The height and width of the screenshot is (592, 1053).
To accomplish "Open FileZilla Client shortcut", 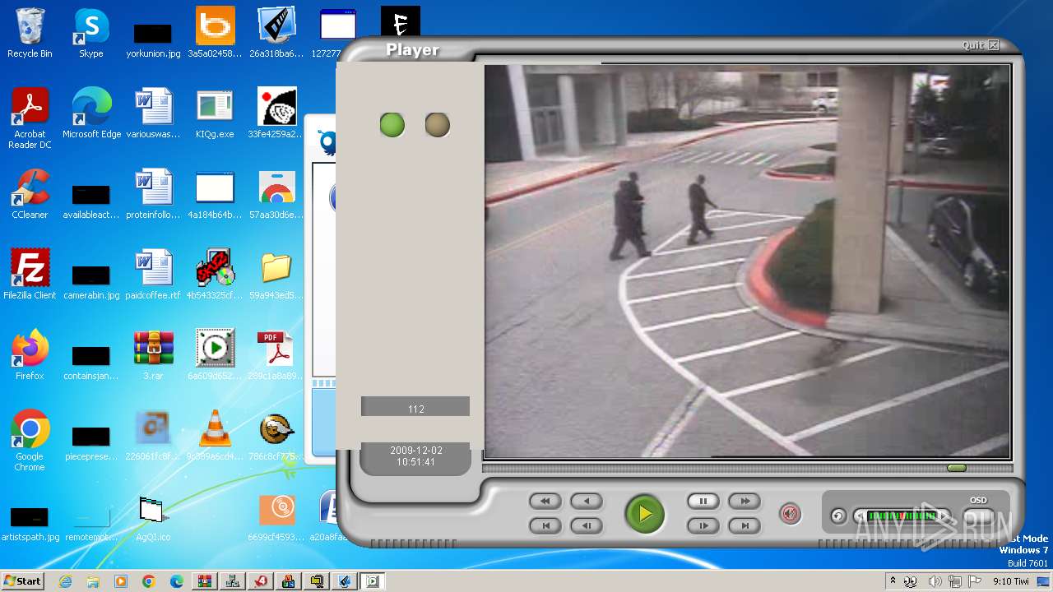I will click(30, 275).
